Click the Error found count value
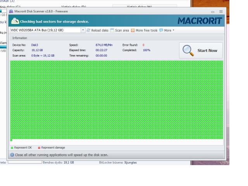The image size is (248, 186). (x=143, y=45)
